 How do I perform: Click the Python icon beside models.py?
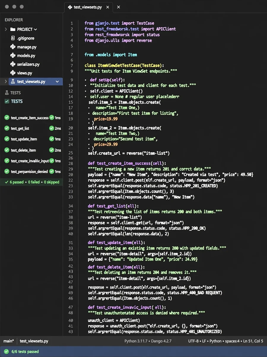pos(13,55)
